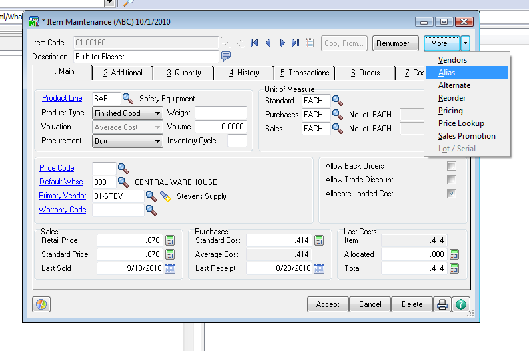Click the Product Line lookup magnifier icon

(127, 99)
